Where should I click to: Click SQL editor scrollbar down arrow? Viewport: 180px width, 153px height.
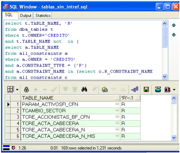point(164,76)
